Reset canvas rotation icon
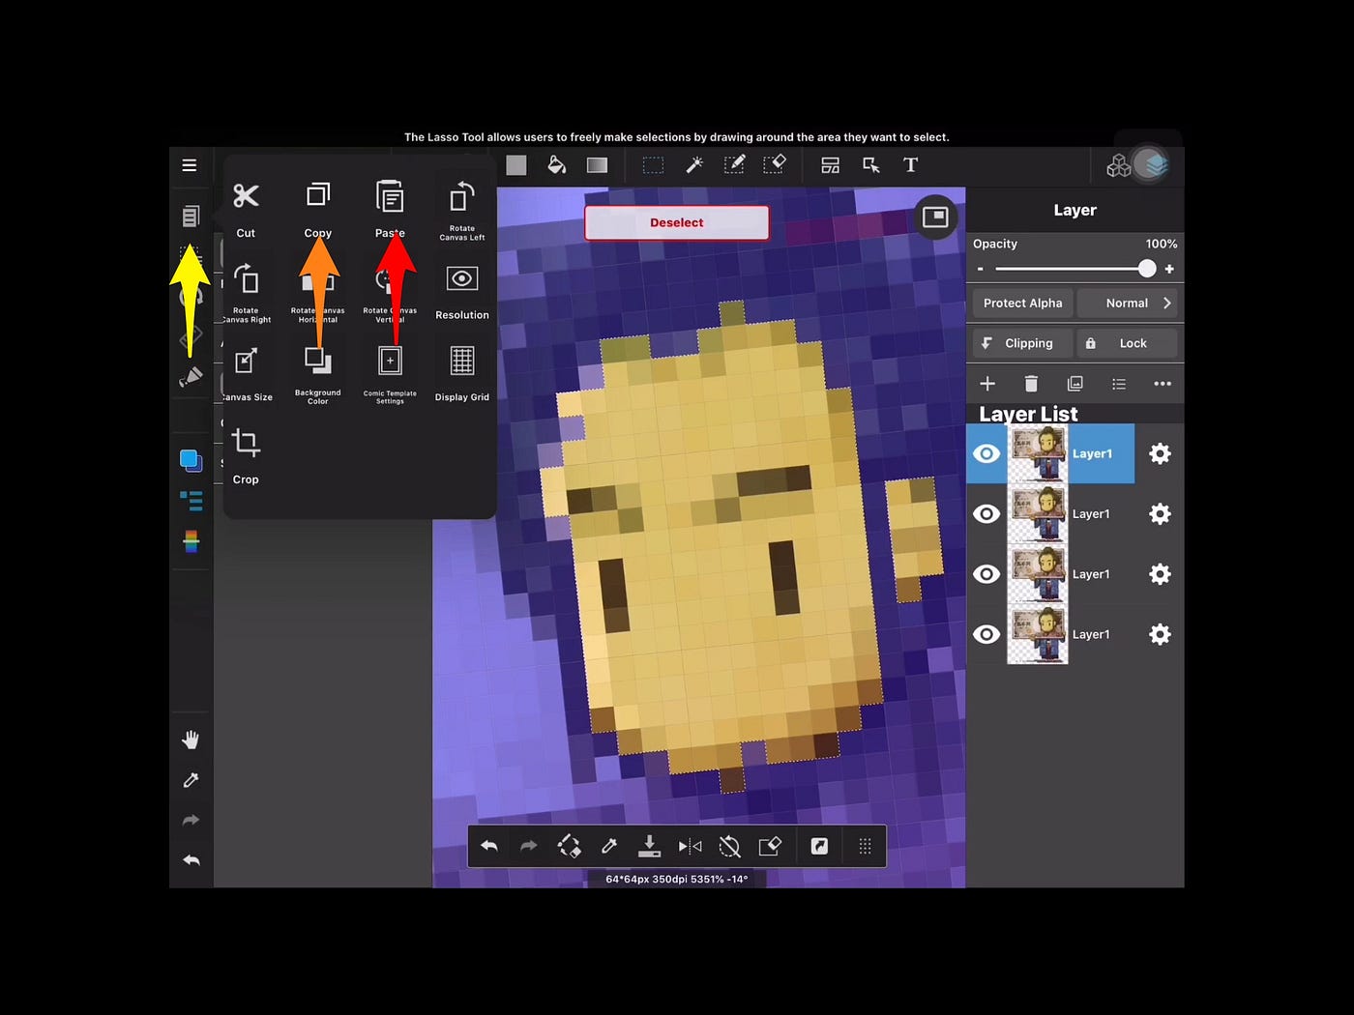Screen dimensions: 1354x1015 730,847
